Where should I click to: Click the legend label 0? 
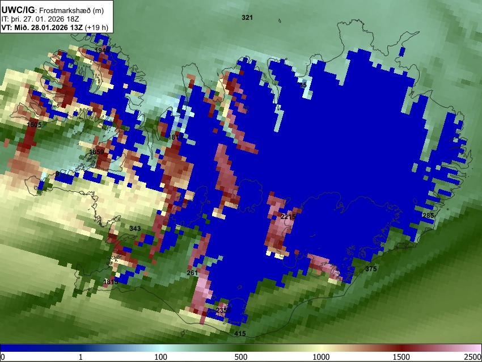tap(3, 357)
